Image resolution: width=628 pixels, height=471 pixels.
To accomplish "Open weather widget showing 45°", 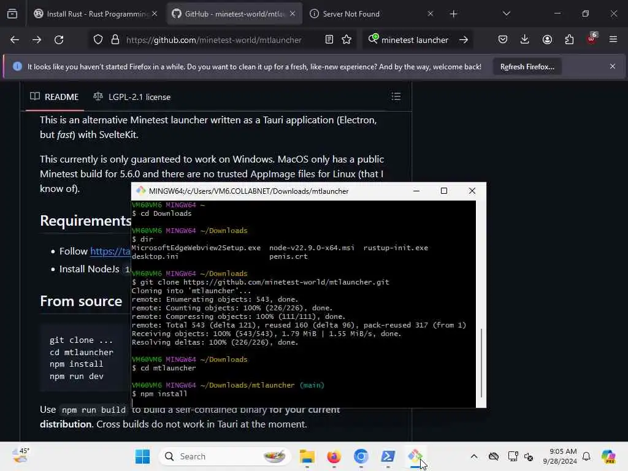I will [20, 456].
